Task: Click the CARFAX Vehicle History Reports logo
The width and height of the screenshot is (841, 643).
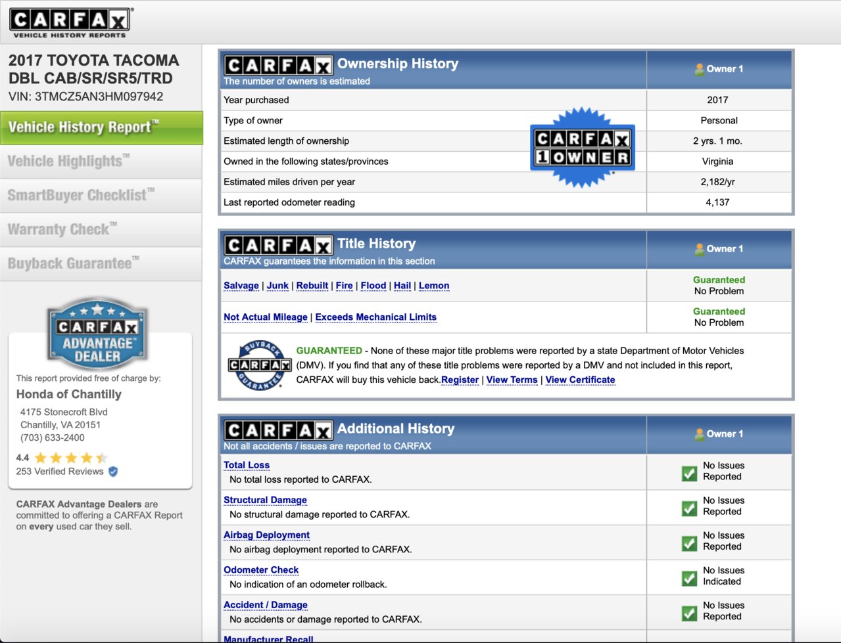Action: 70,23
